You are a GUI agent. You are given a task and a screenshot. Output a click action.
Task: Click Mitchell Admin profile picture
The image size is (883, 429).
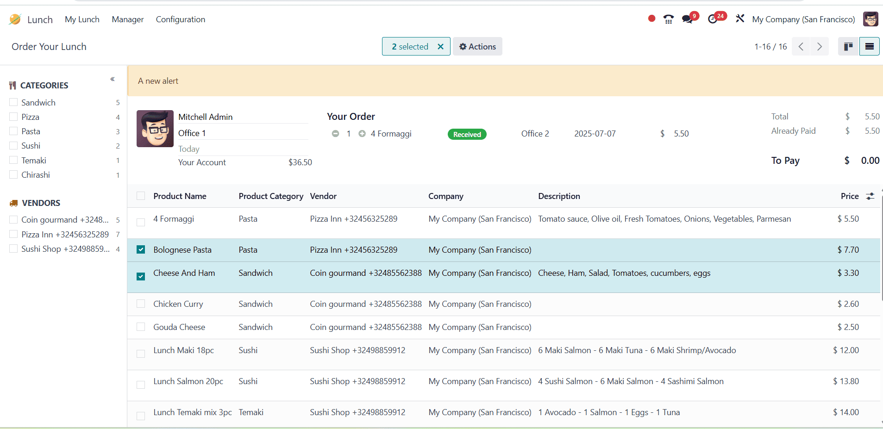point(155,129)
